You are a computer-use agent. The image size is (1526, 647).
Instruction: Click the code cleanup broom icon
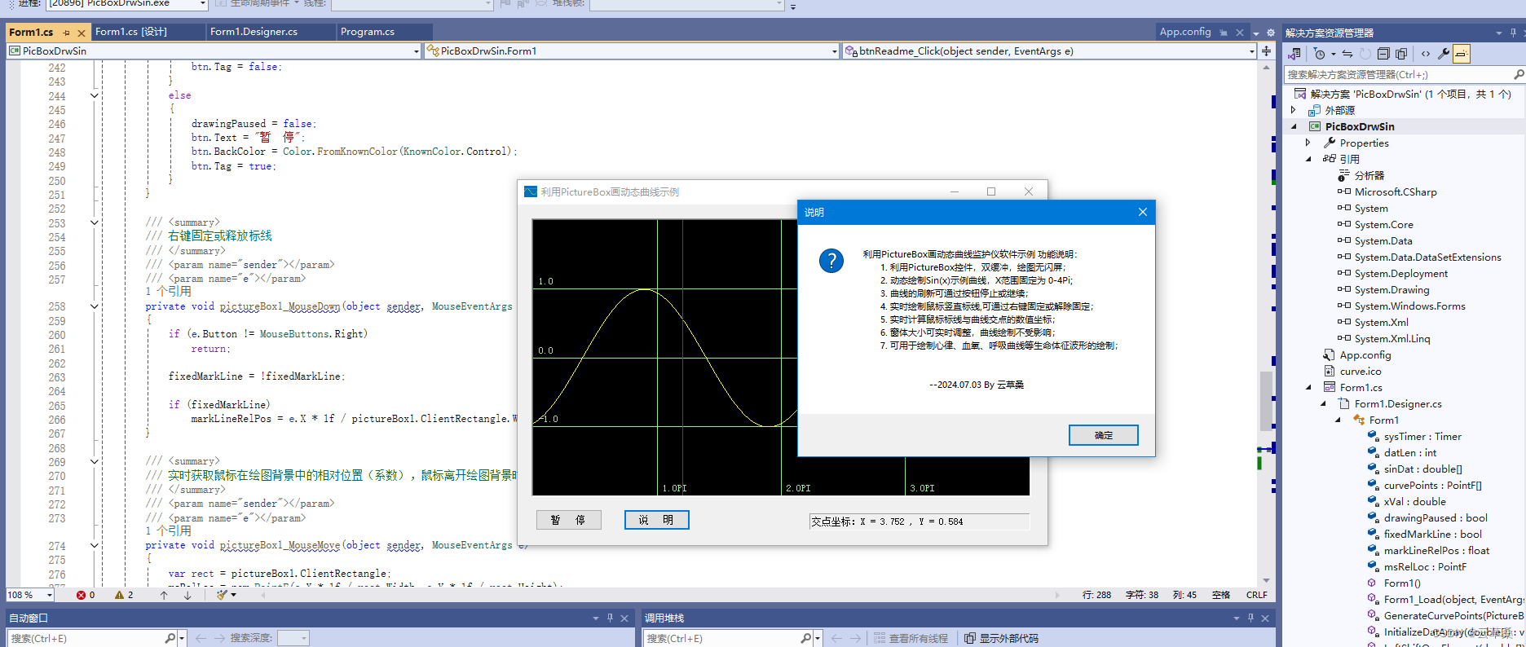[223, 595]
